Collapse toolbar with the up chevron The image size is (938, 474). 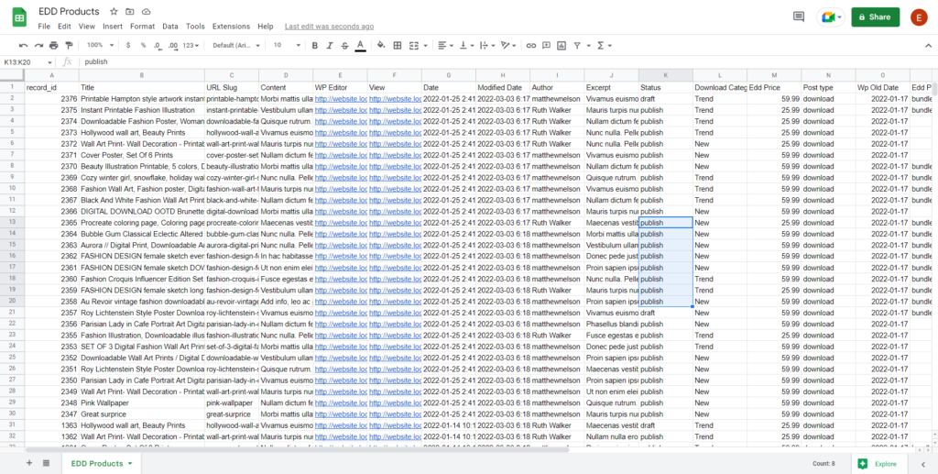[x=928, y=46]
